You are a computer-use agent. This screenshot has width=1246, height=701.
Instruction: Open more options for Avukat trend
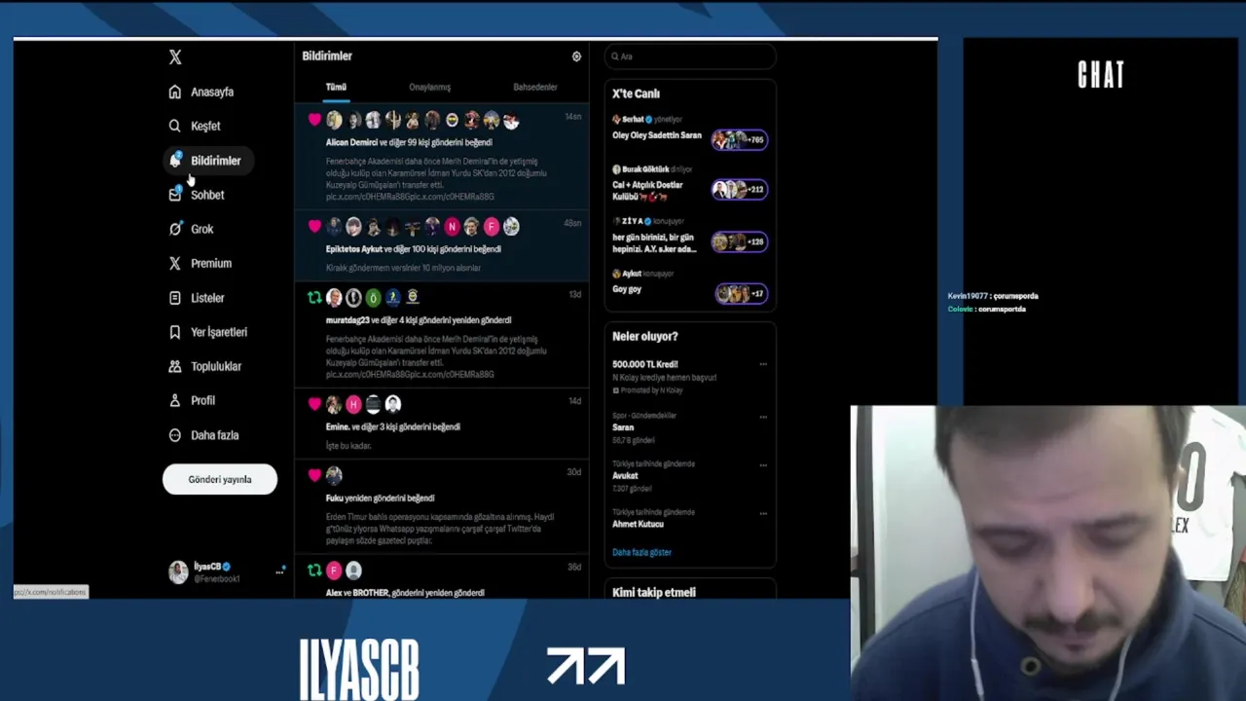click(763, 464)
